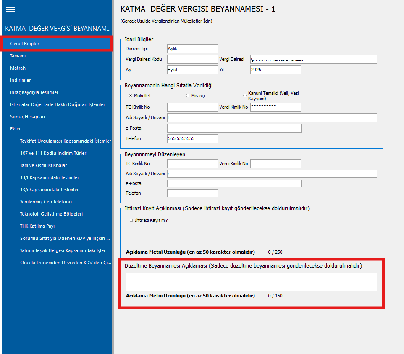This screenshot has height=354, width=404.
Task: Open the Ekler section
Action: [16, 129]
